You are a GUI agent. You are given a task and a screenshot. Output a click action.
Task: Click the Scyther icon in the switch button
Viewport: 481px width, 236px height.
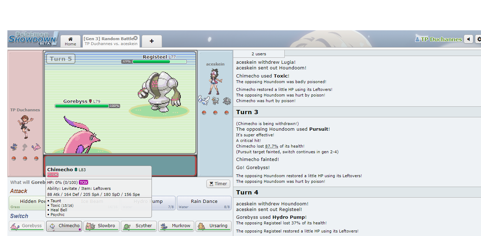pyautogui.click(x=128, y=226)
